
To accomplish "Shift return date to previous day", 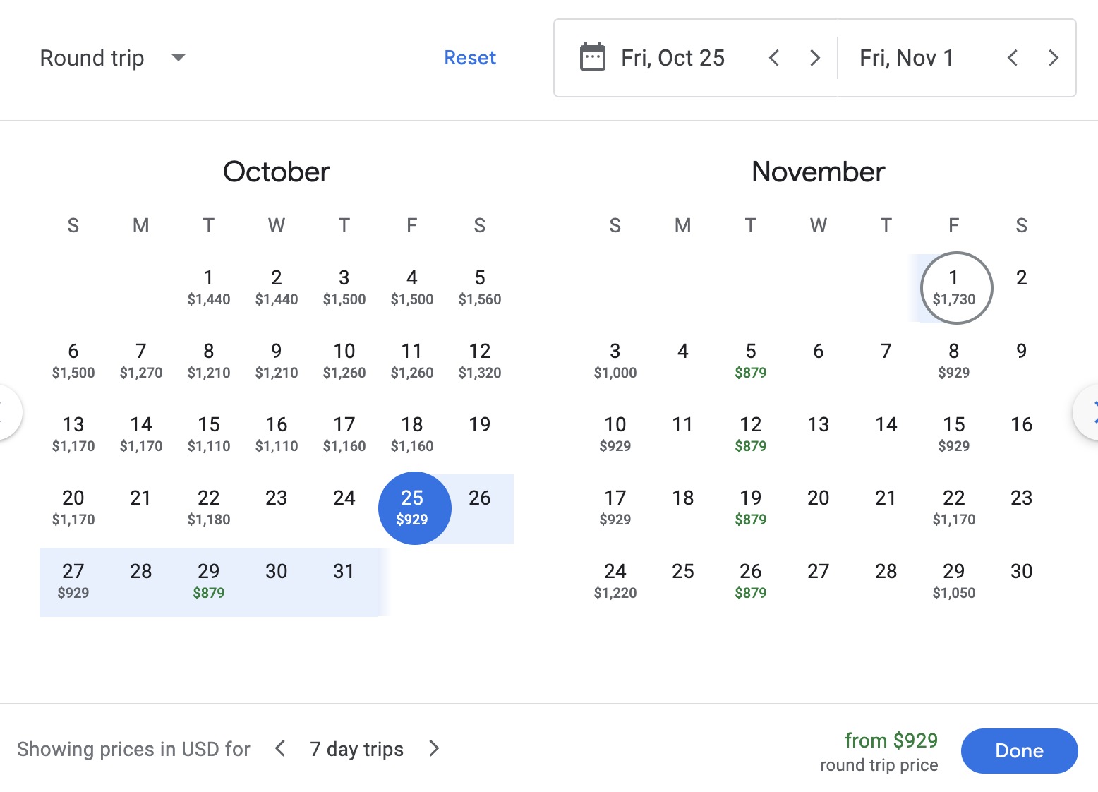I will click(x=1013, y=58).
